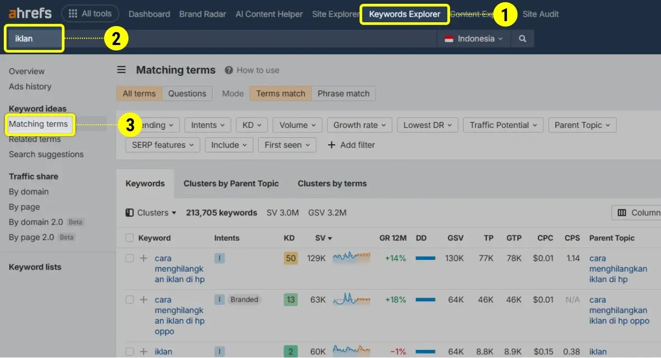Viewport: 661px width, 358px height.
Task: Open By domain 2.0 Beta report
Action: [46, 222]
